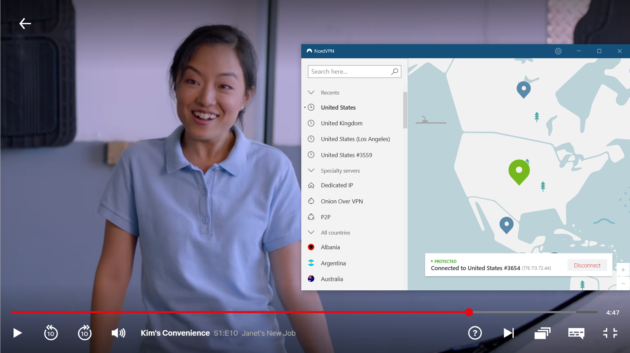Skip to next episode
Image resolution: width=630 pixels, height=353 pixels.
pyautogui.click(x=509, y=333)
